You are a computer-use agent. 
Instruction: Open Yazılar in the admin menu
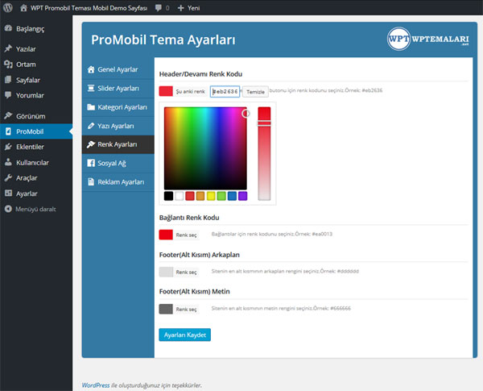click(x=36, y=48)
